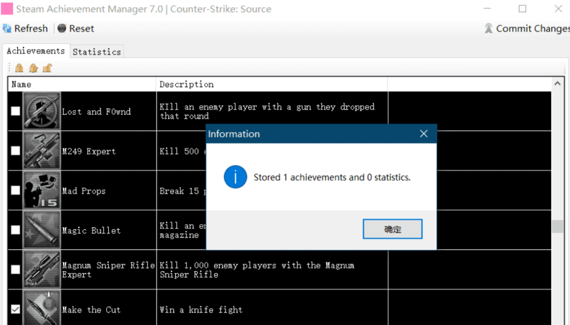
Task: Click the Lost and F0wnd achievement icon
Action: point(42,111)
